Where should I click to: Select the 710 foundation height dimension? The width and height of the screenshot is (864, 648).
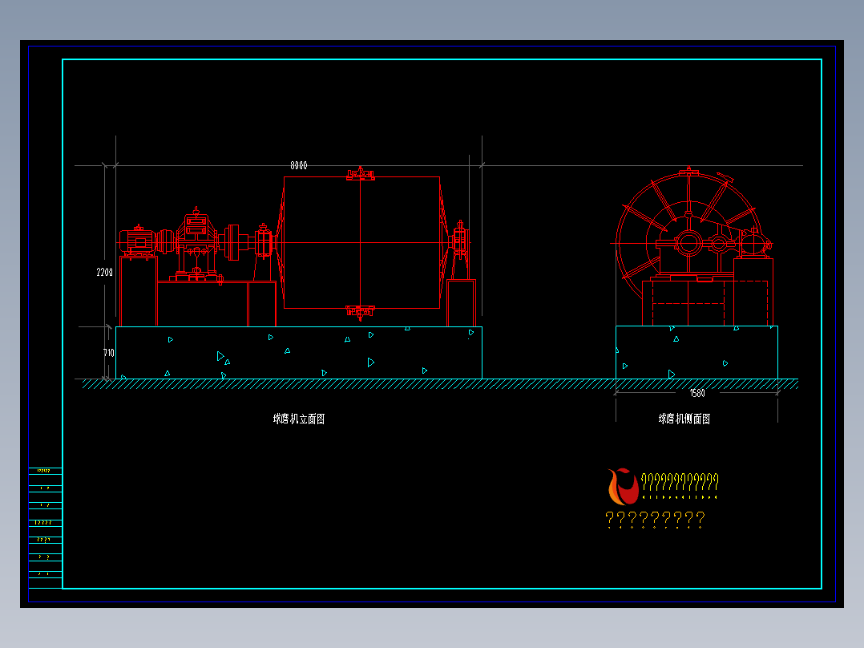pyautogui.click(x=108, y=353)
